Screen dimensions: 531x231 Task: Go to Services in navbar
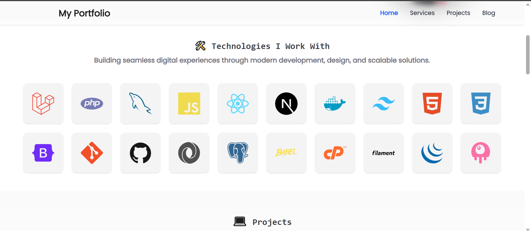422,13
